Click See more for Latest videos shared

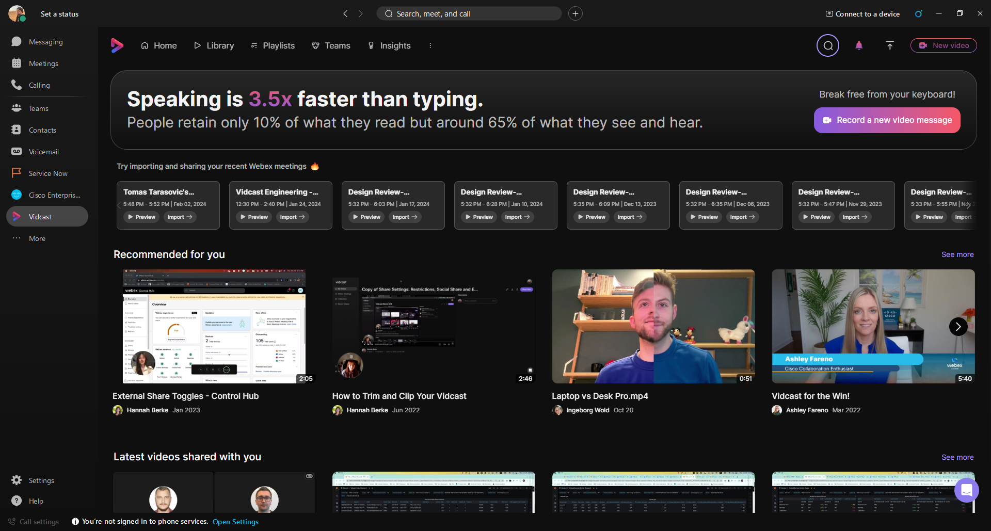pyautogui.click(x=957, y=457)
